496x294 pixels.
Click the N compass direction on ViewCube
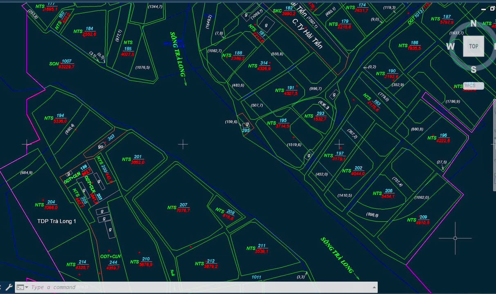pyautogui.click(x=474, y=24)
